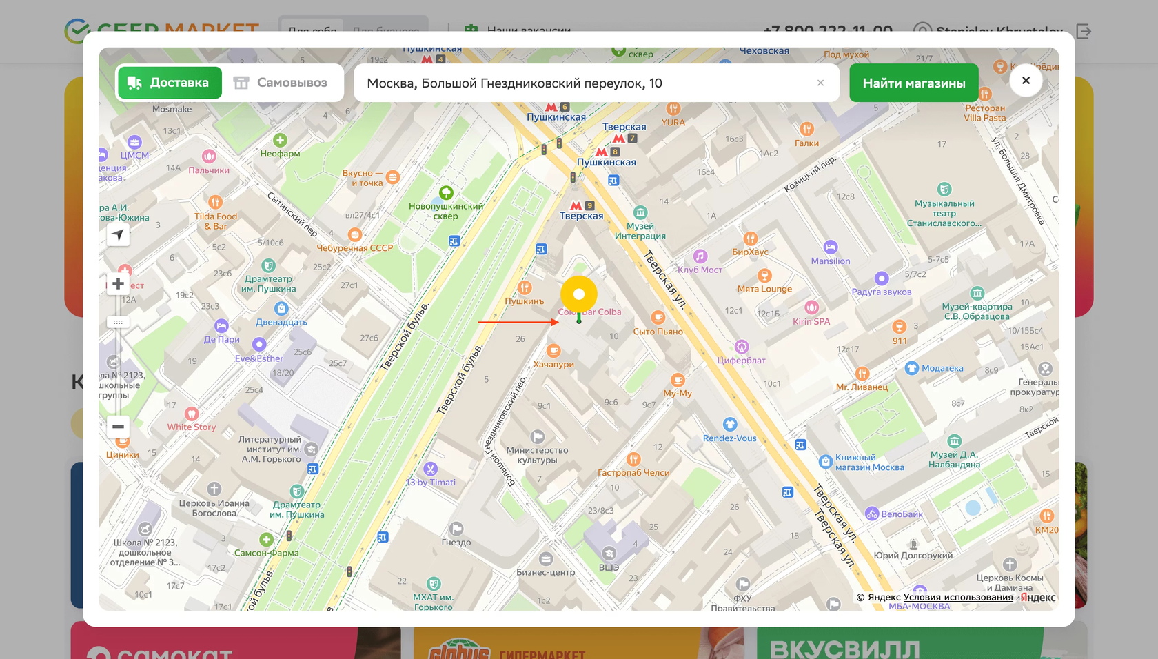This screenshot has height=659, width=1158.
Task: Close the map dialog
Action: pyautogui.click(x=1026, y=81)
